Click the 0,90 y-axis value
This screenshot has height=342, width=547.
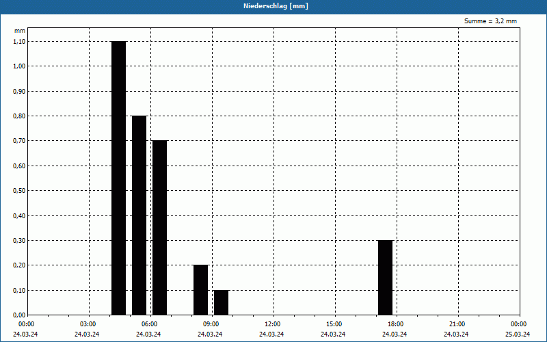19,91
